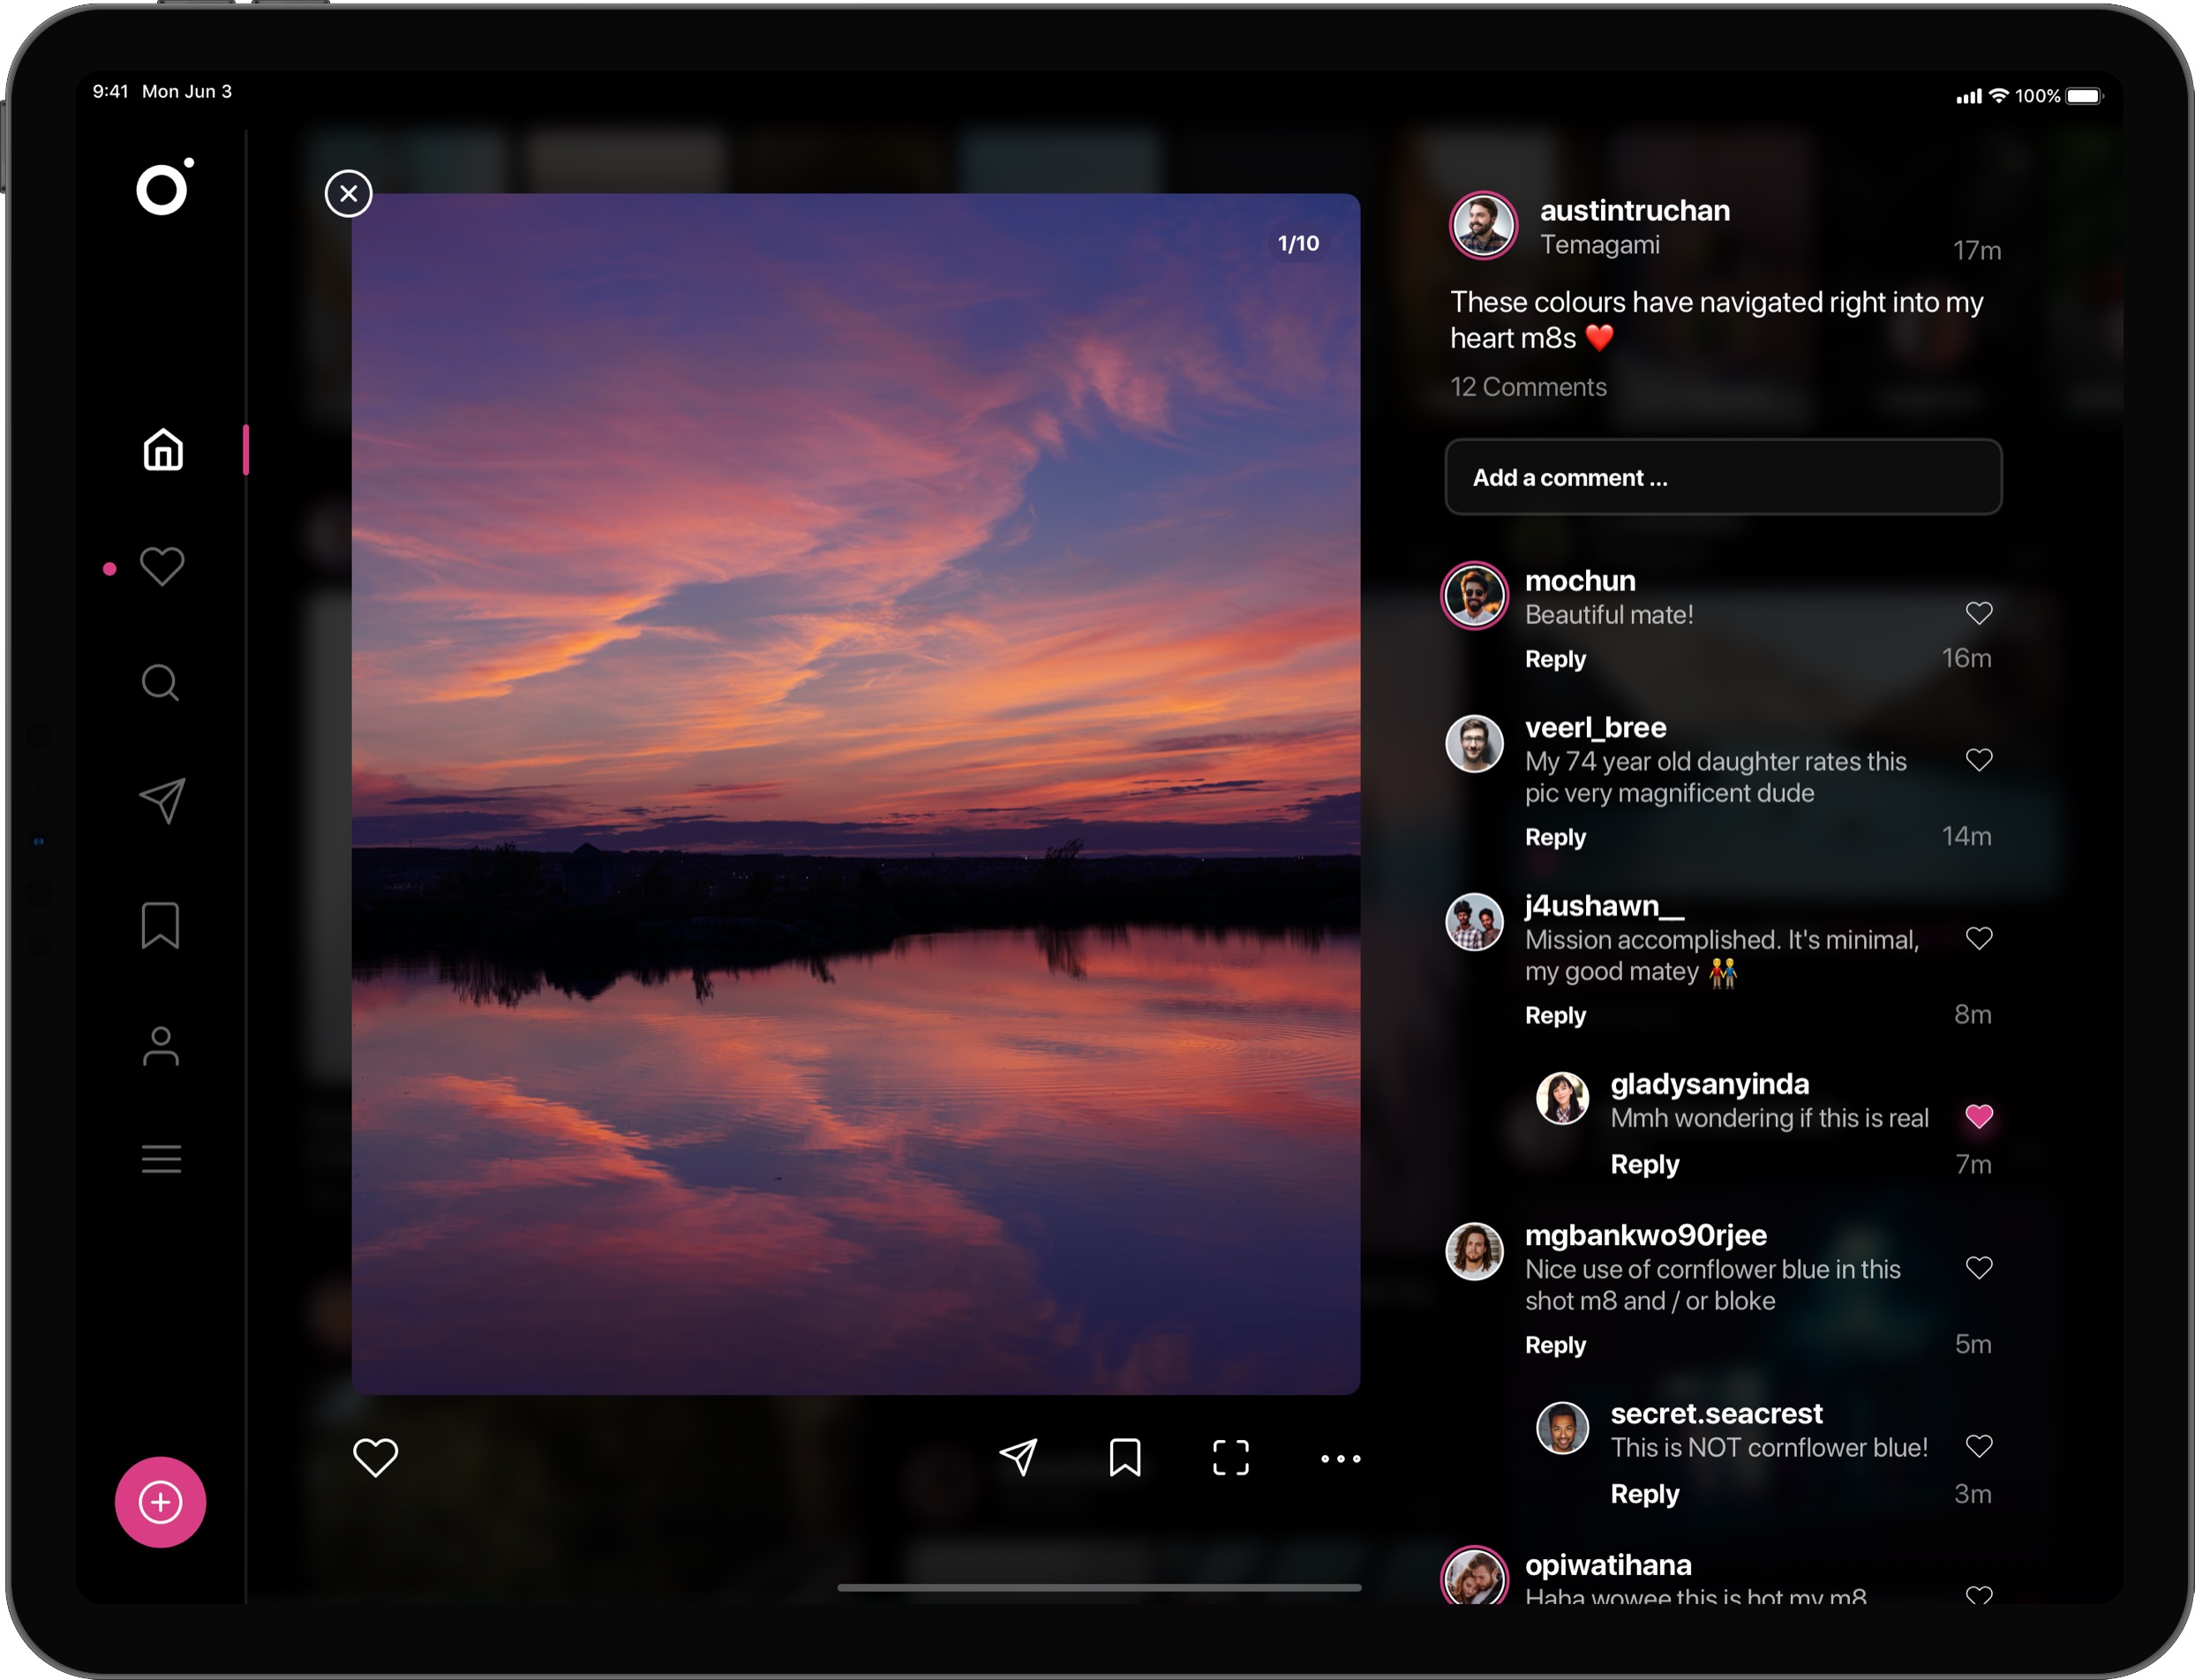Open the Profile page in sidebar
The width and height of the screenshot is (2195, 1680).
[x=161, y=1047]
